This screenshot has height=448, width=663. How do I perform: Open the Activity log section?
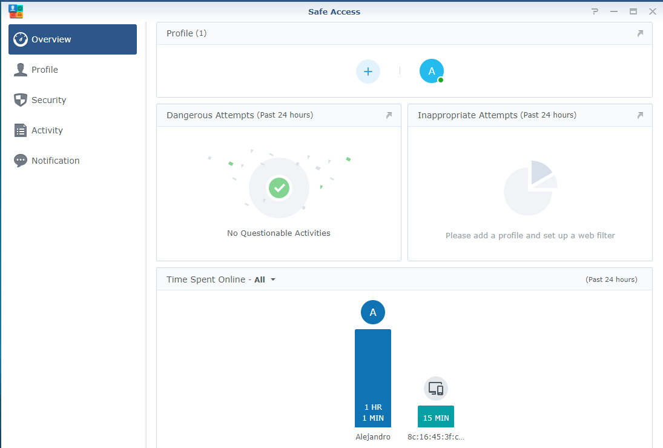tap(47, 130)
